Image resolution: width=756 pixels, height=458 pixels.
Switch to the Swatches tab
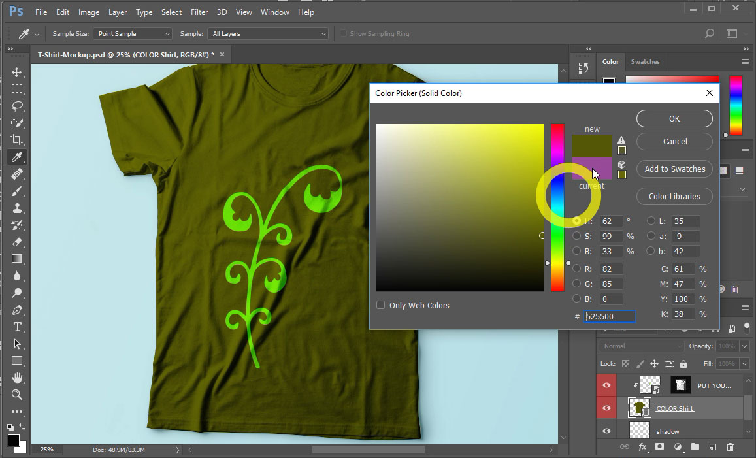pos(645,62)
